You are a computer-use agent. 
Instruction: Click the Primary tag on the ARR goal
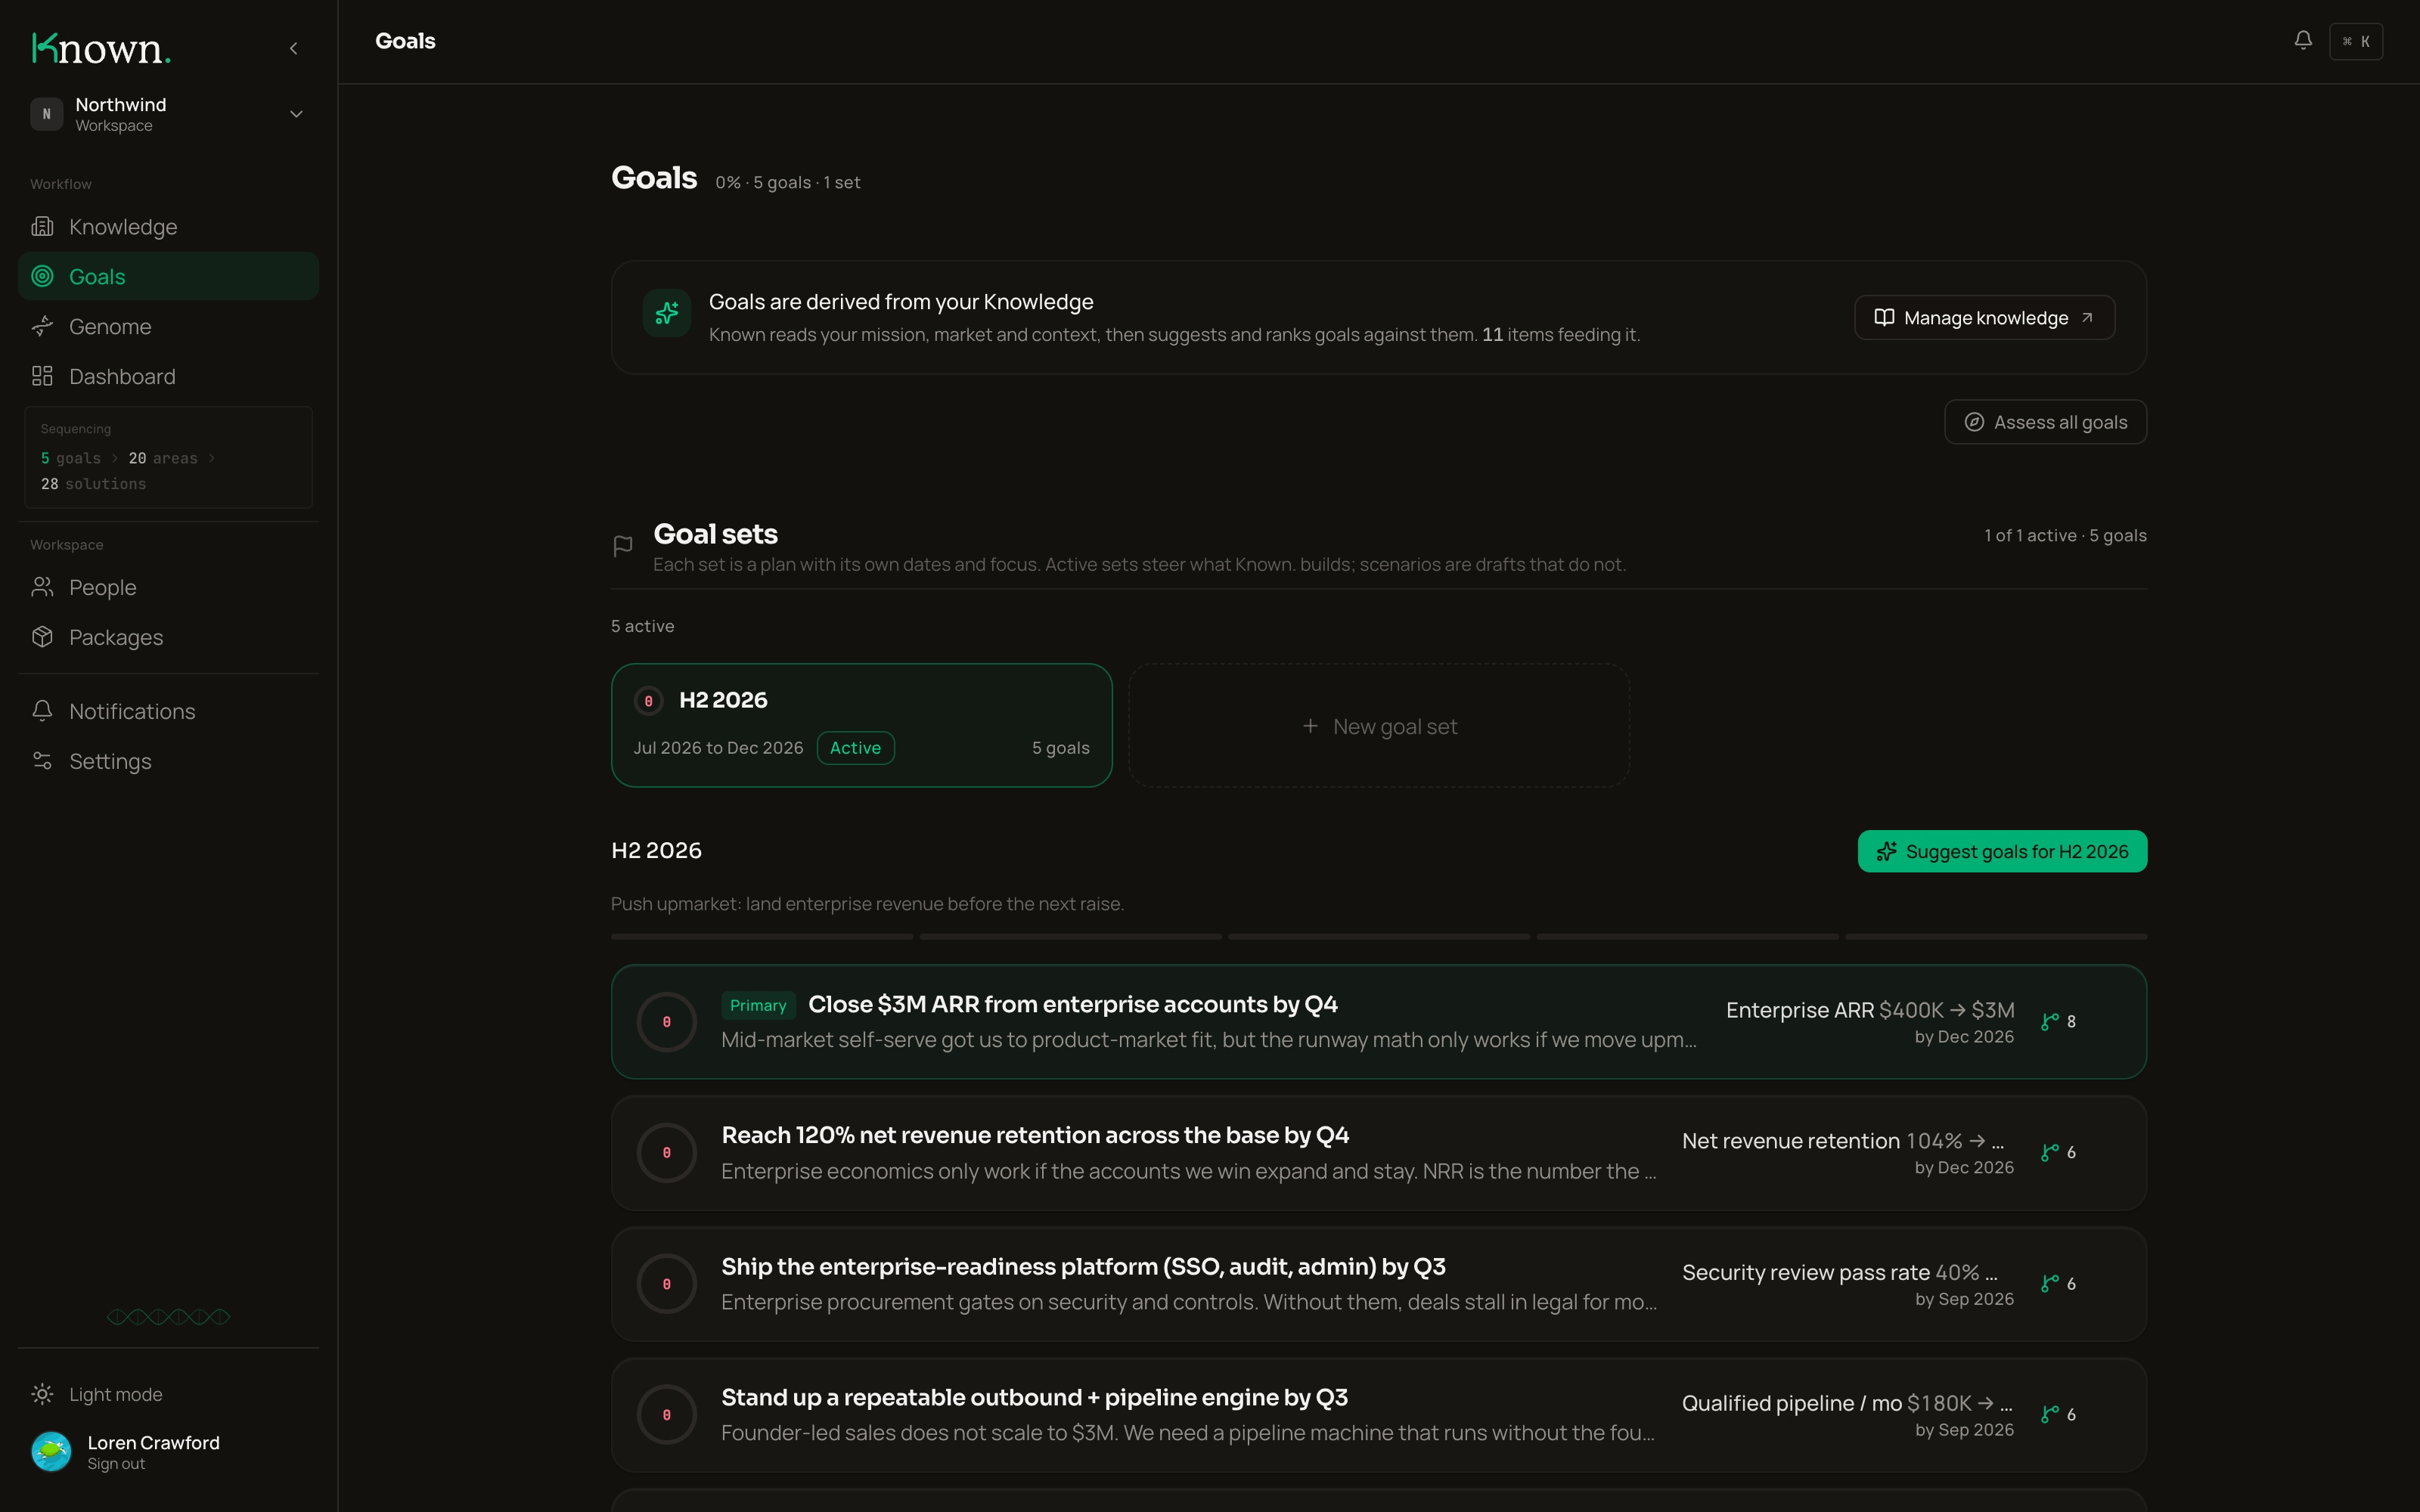[758, 1006]
